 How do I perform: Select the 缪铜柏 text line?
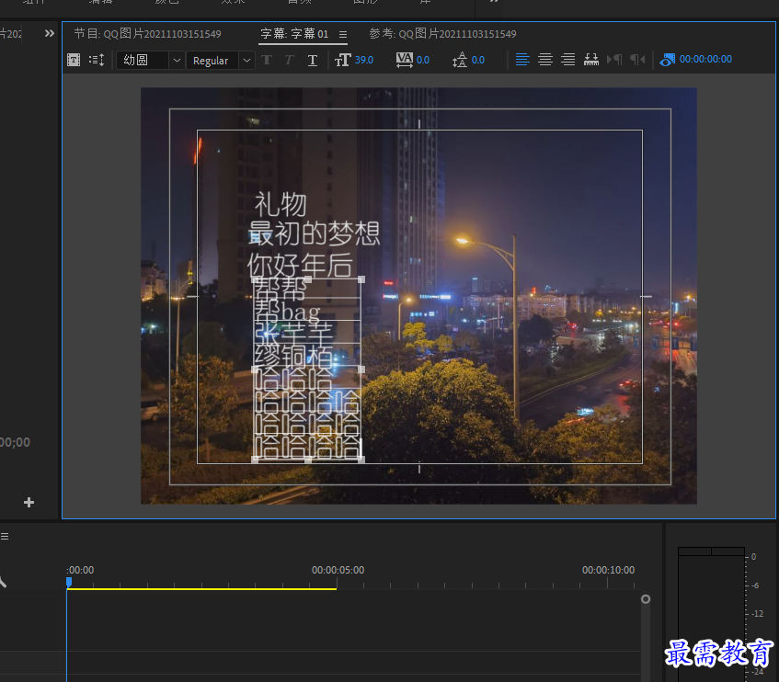coord(293,356)
